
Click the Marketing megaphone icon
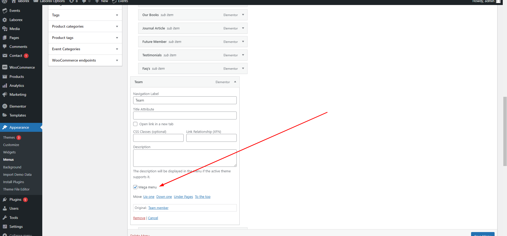pos(5,94)
